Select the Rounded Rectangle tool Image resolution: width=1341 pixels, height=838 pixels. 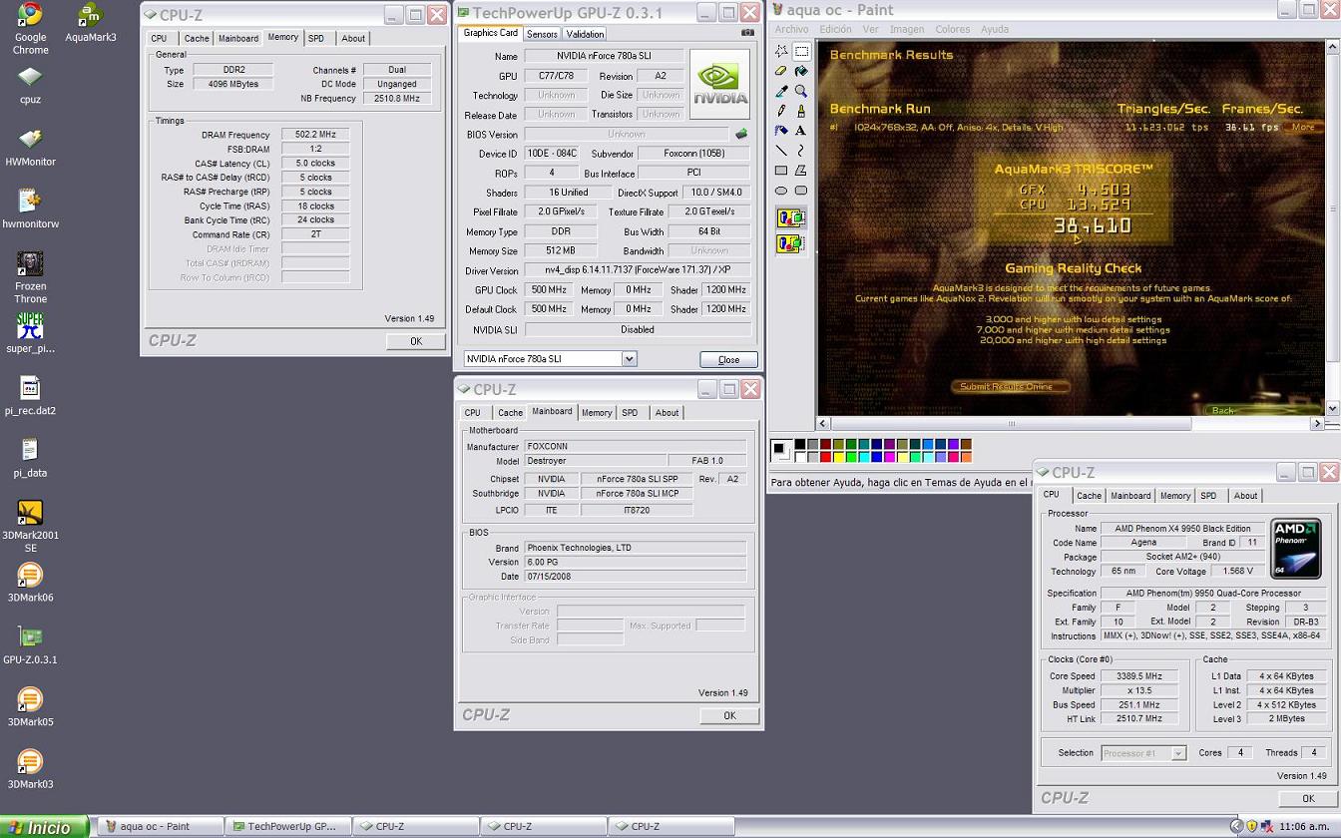pyautogui.click(x=800, y=191)
